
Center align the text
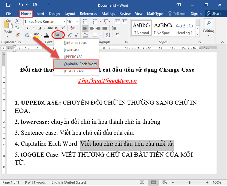[x=91, y=28]
